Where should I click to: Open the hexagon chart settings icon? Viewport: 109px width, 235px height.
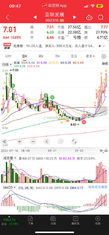(x=104, y=56)
